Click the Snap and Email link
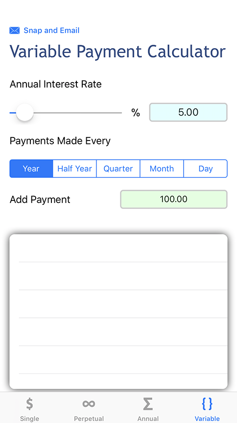Image resolution: width=237 pixels, height=423 pixels. point(51,30)
